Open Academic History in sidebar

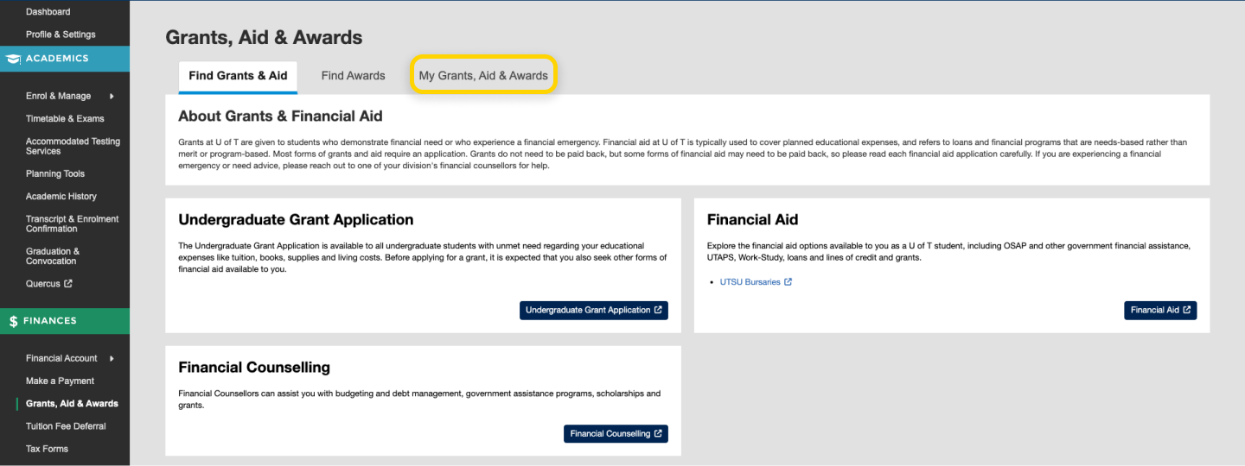tap(61, 197)
